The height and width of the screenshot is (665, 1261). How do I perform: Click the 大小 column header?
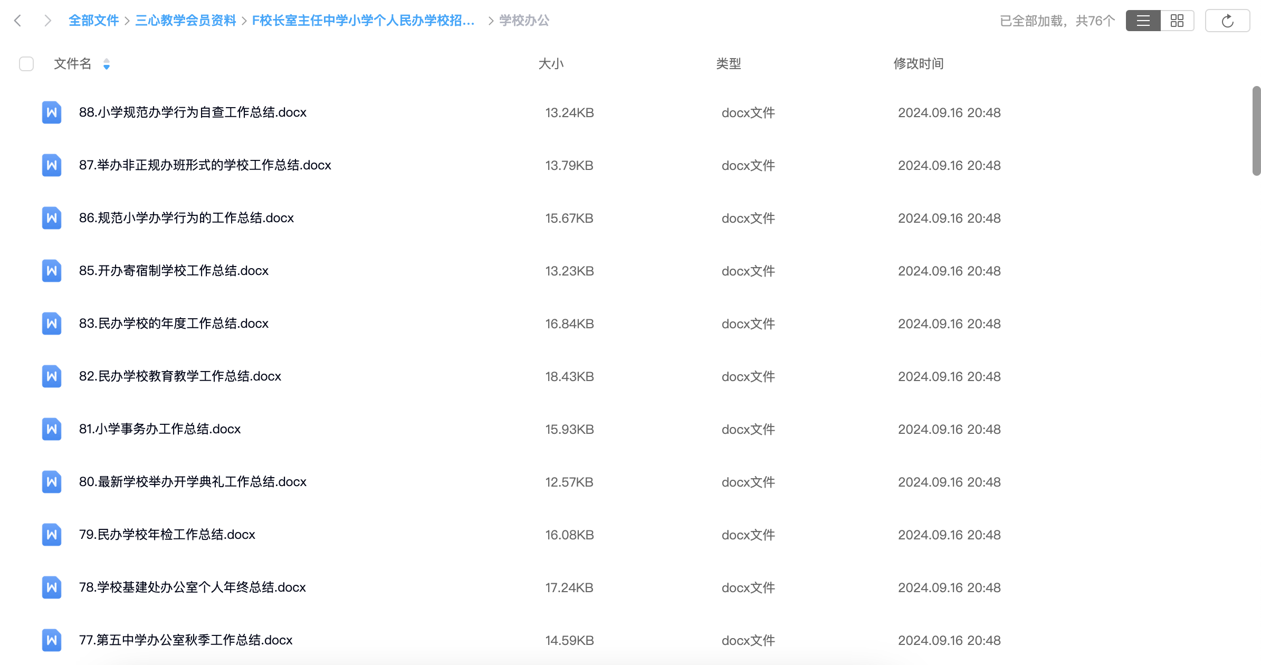point(551,64)
